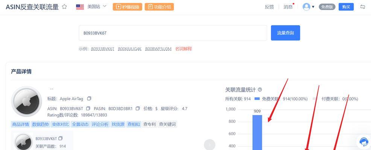The width and height of the screenshot is (371, 150).
Task: Select example ASIN B00BWF5U0M link
Action: (x=158, y=49)
